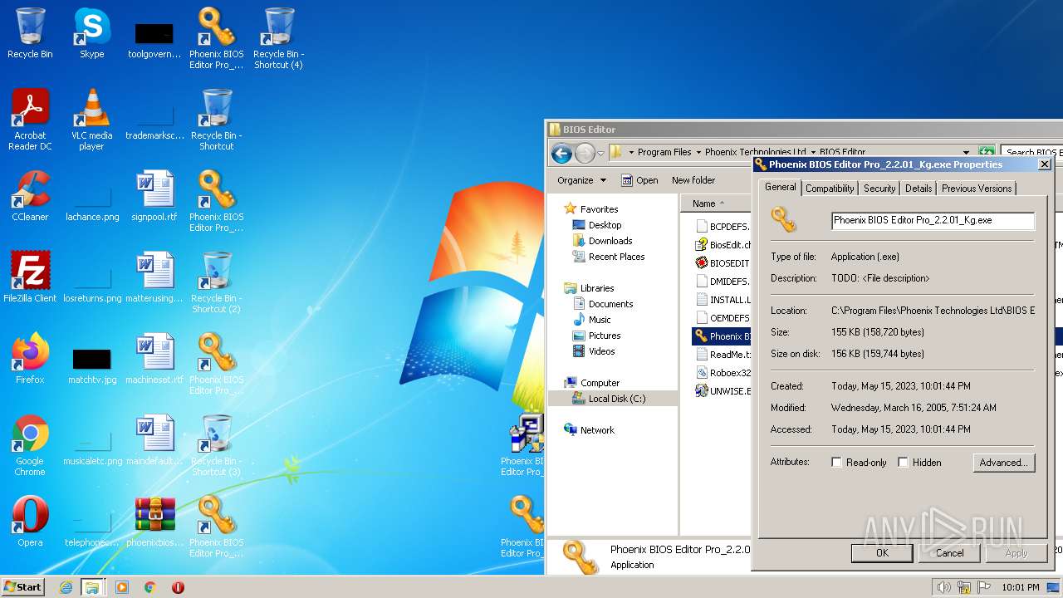
Task: Click New folder in Explorer toolbar
Action: (x=693, y=180)
